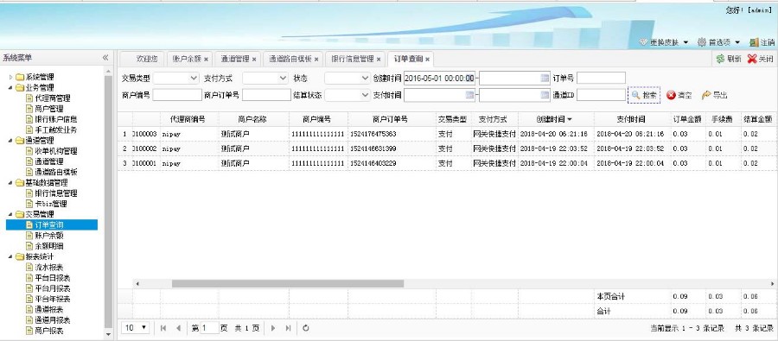Open 账户余额 in the sidebar tree
The width and height of the screenshot is (778, 341).
coord(49,236)
